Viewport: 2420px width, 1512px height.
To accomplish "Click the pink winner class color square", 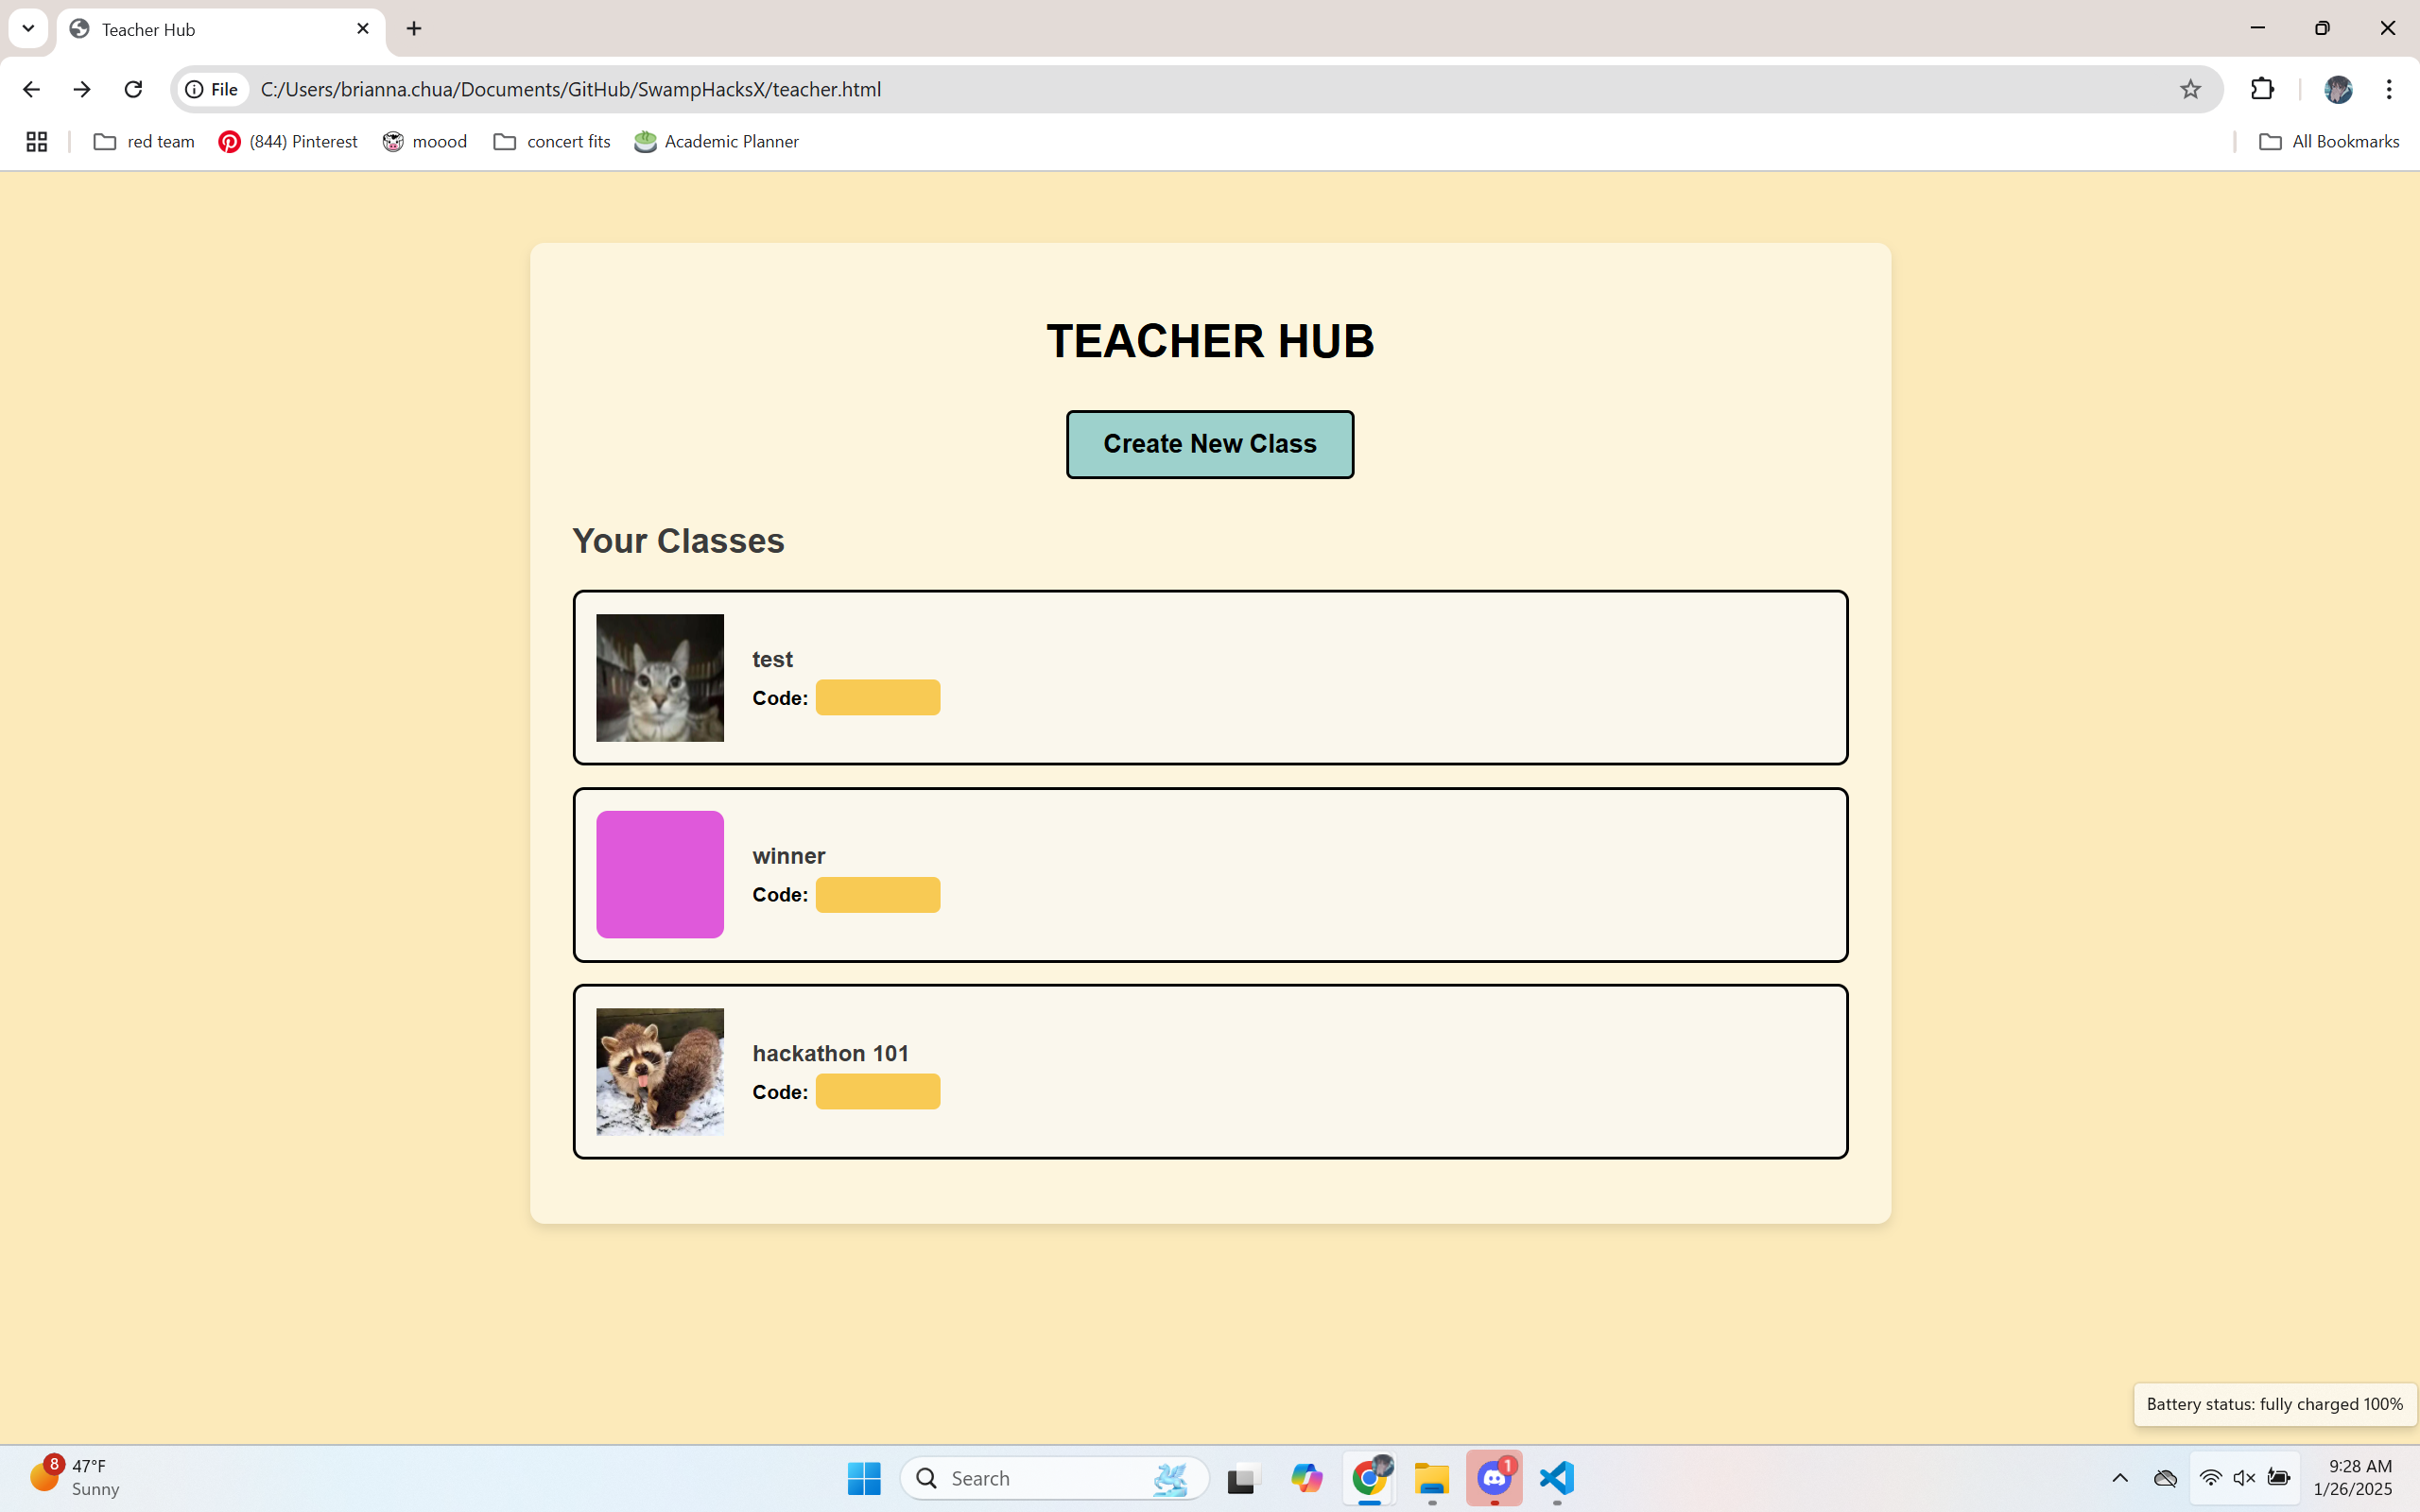I will click(660, 874).
